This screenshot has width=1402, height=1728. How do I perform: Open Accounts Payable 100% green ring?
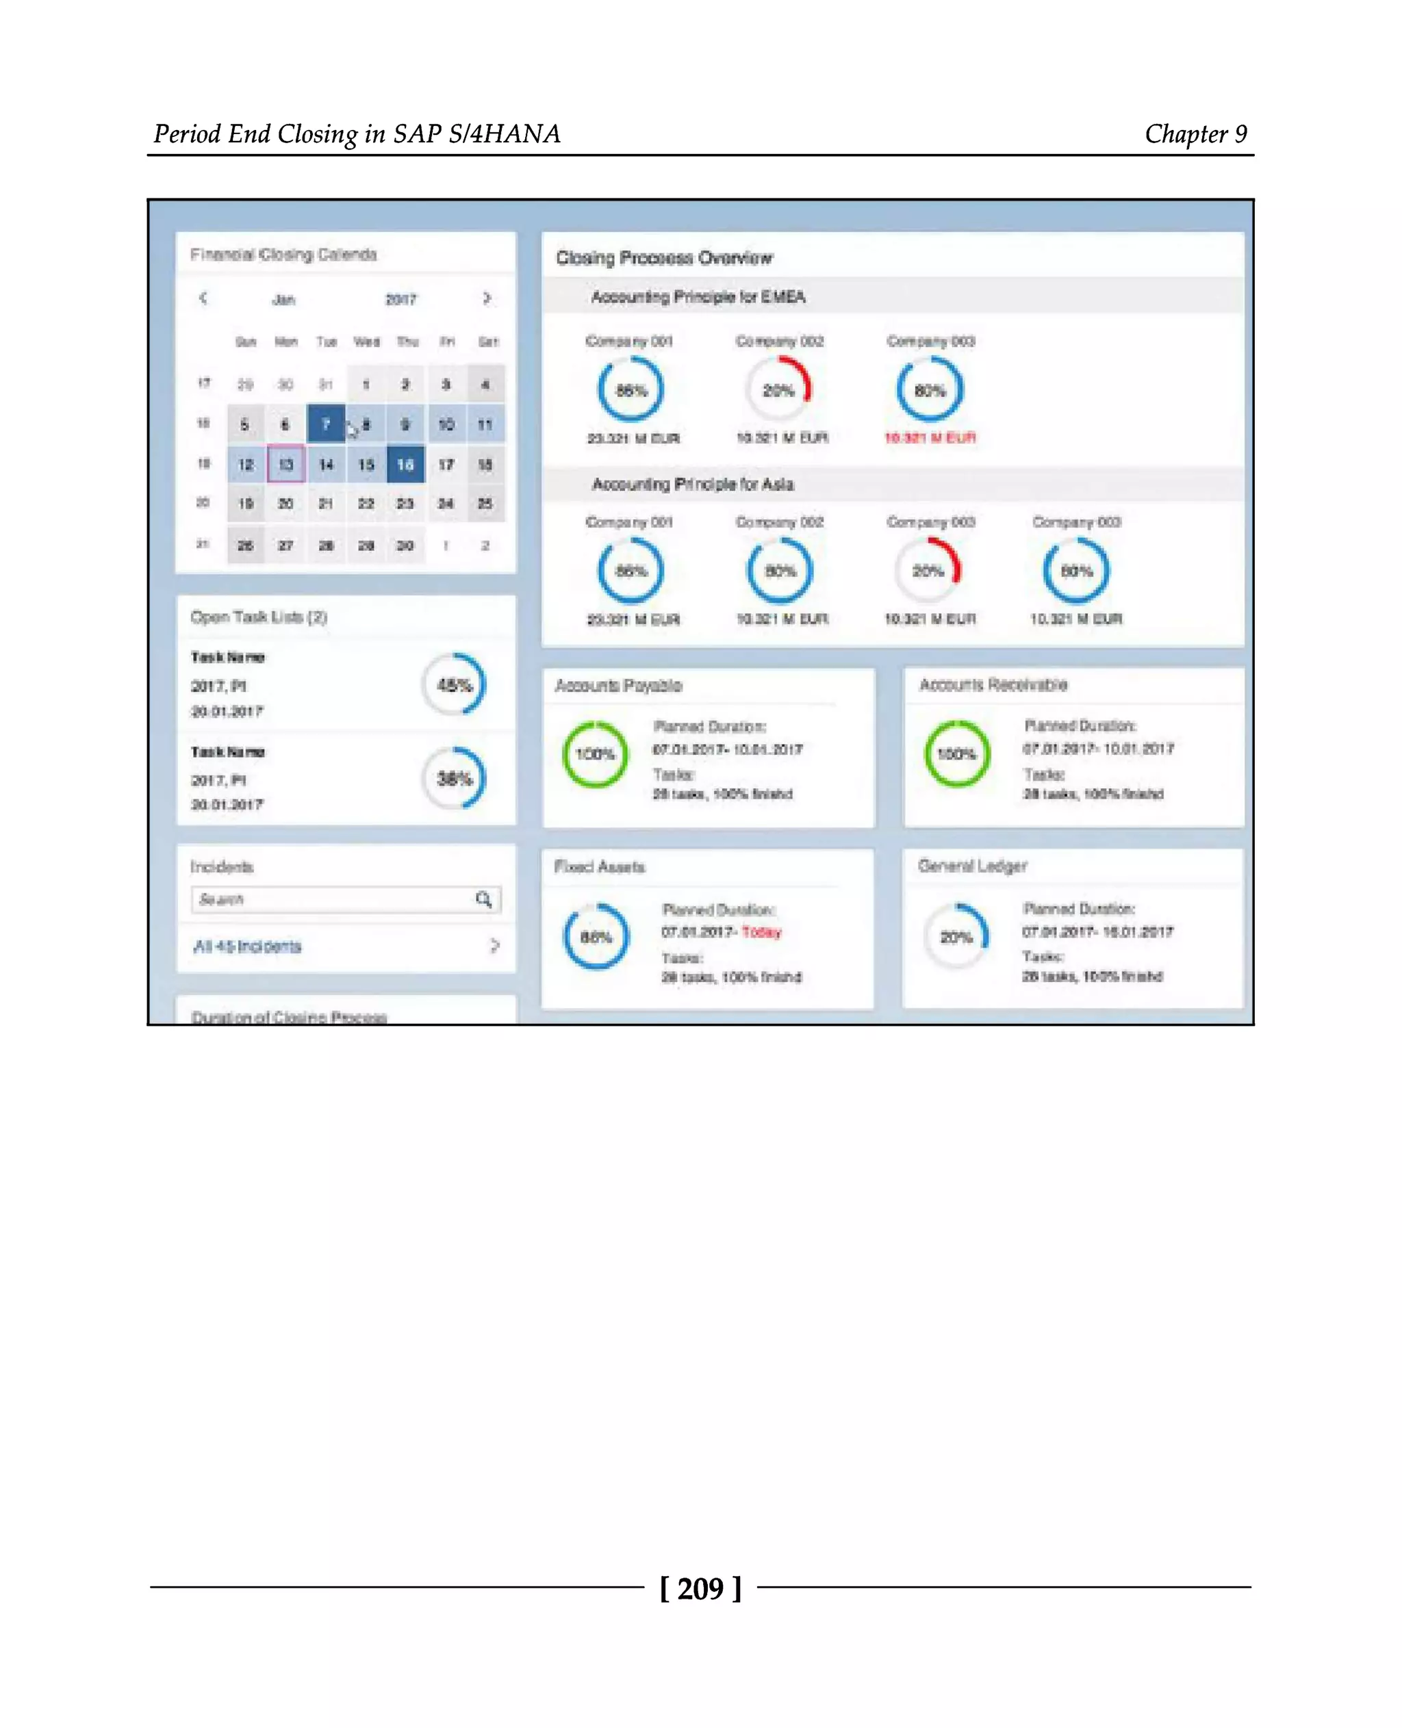(x=595, y=753)
